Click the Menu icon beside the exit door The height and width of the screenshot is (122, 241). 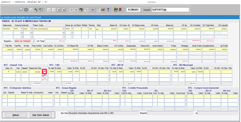116,10
